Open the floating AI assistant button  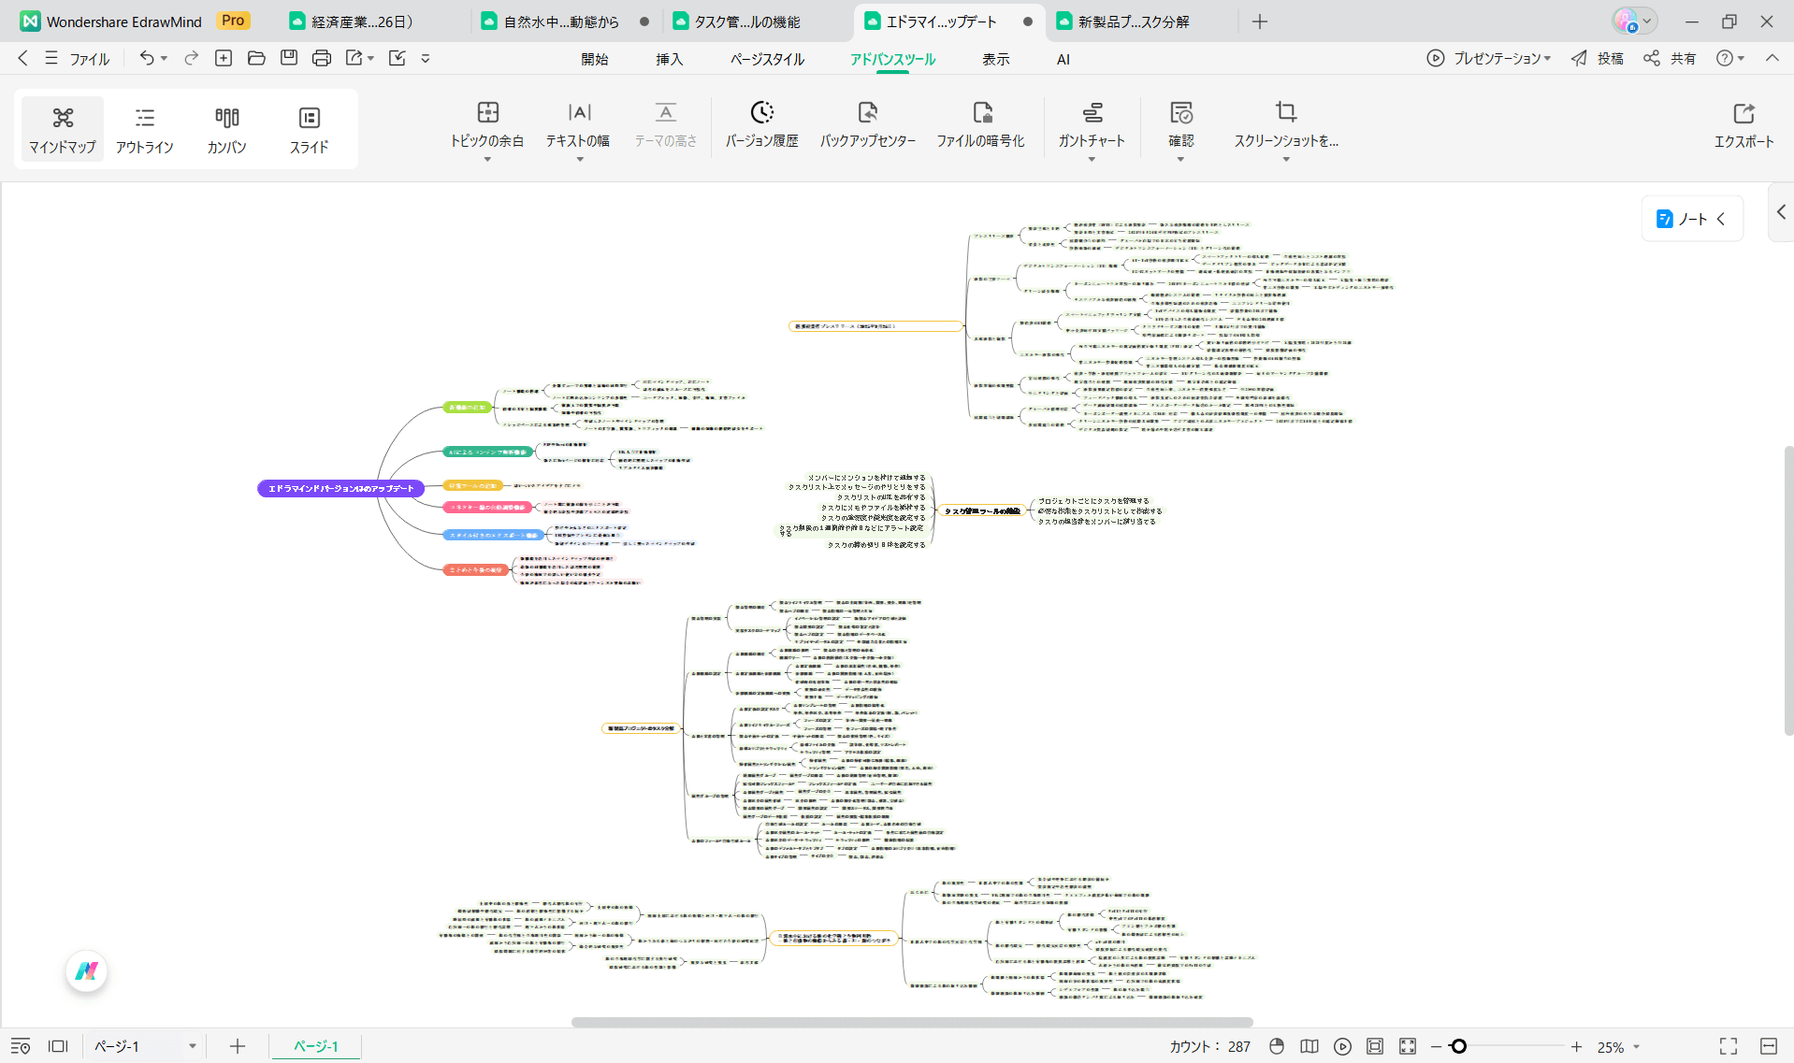(87, 971)
